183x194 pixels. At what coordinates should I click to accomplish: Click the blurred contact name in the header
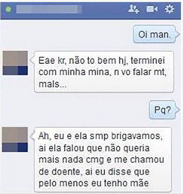(x=49, y=9)
